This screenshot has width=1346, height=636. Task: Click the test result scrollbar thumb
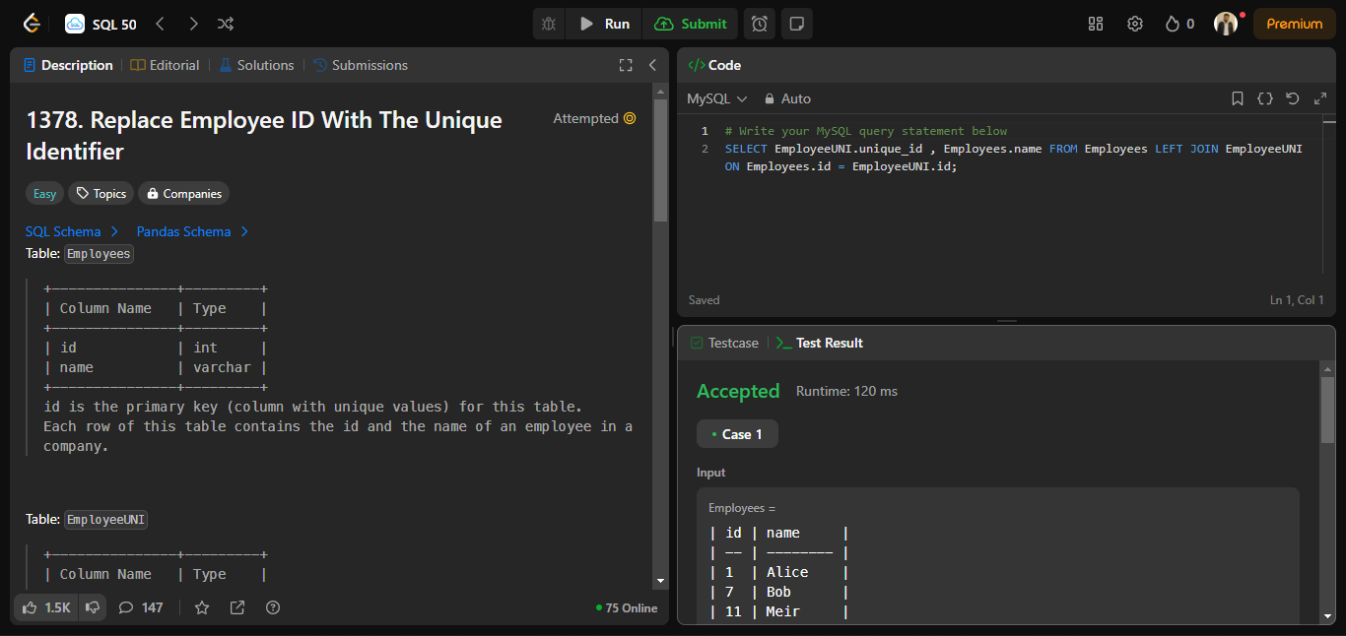(1327, 409)
